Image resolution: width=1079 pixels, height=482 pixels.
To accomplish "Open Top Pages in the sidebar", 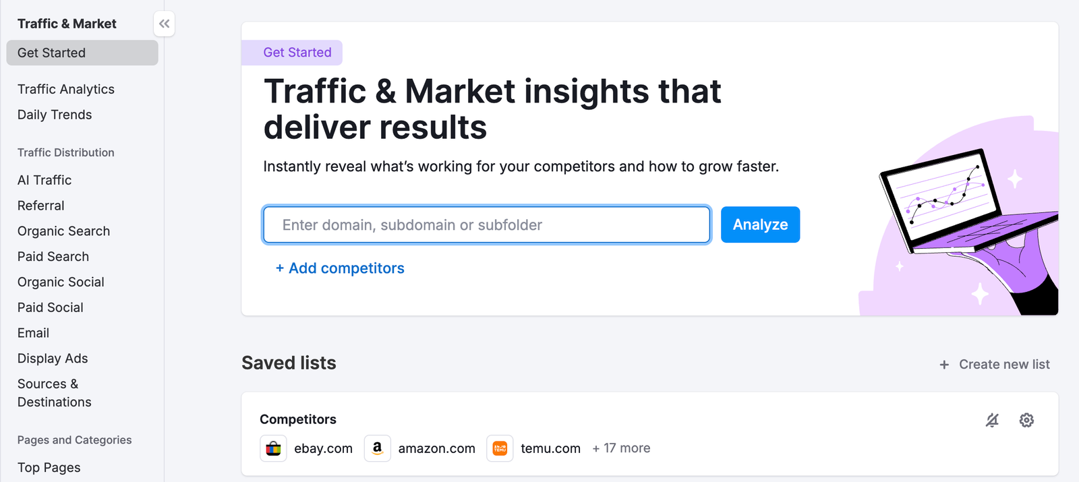I will (x=49, y=468).
